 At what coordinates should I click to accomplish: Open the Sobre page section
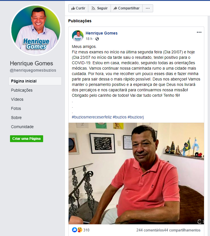[x=16, y=118]
